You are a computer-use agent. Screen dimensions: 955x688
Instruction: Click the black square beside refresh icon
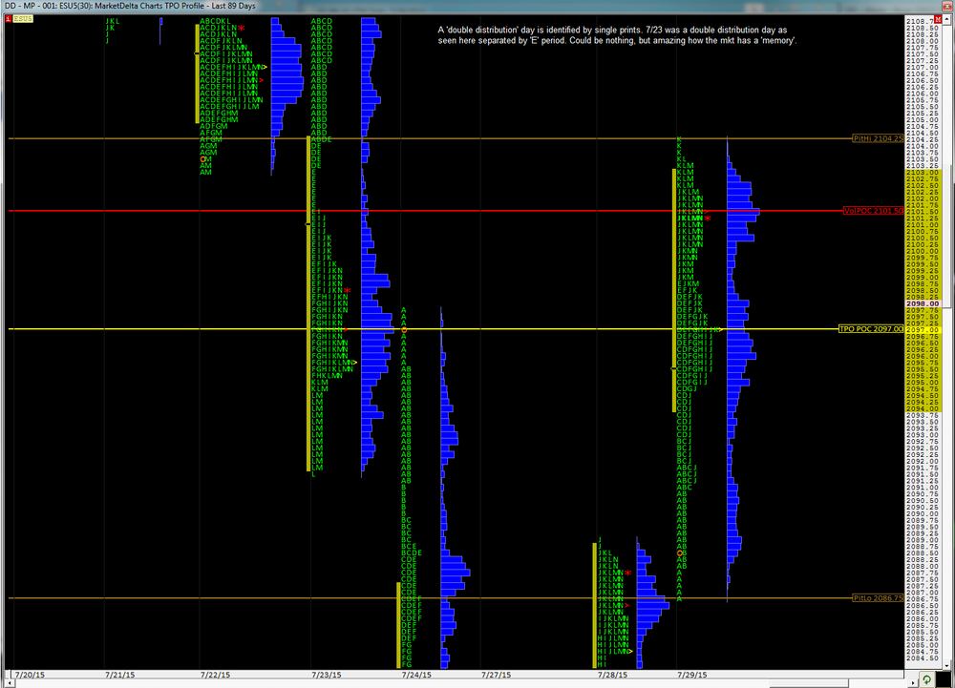pyautogui.click(x=944, y=679)
